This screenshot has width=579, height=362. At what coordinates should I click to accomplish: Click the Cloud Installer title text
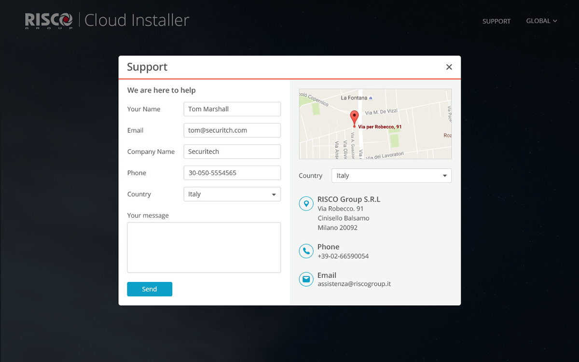click(x=137, y=20)
